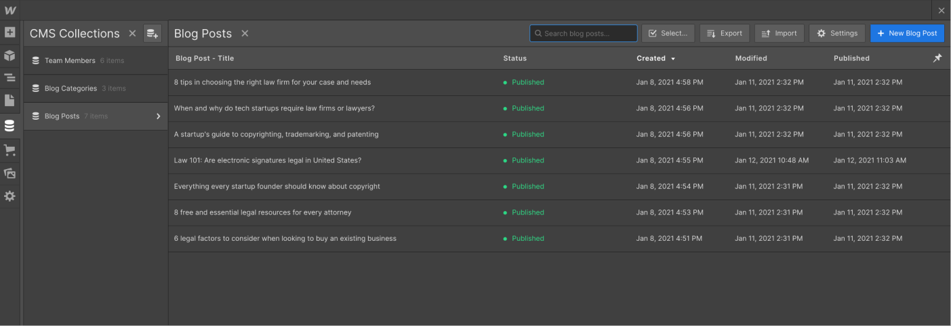Click created date Jan 8, 2021 4:53 PM
This screenshot has height=326, width=951.
click(670, 212)
